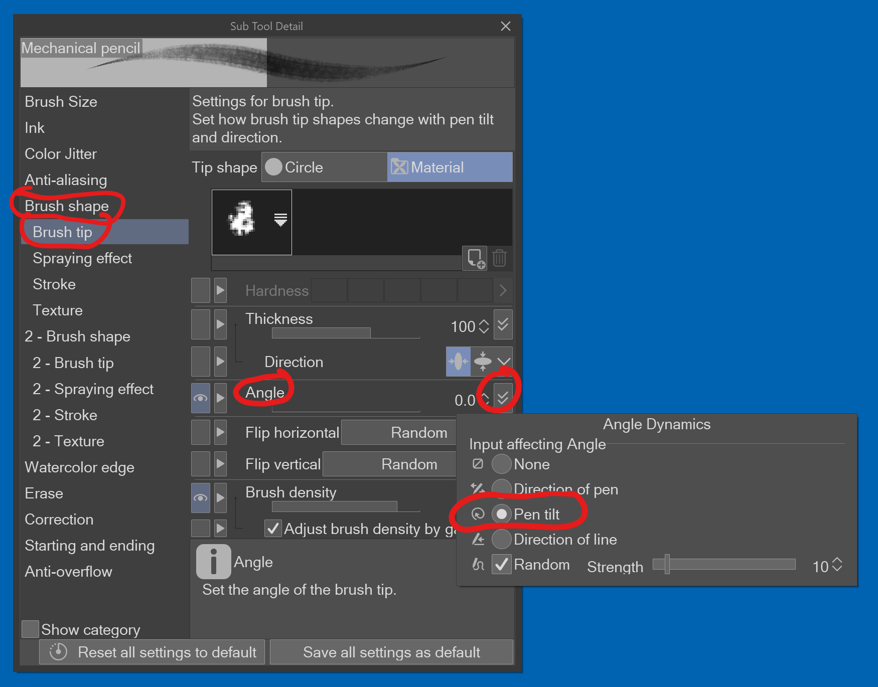Choose Material tip shape
Viewport: 878px width, 687px height.
450,167
